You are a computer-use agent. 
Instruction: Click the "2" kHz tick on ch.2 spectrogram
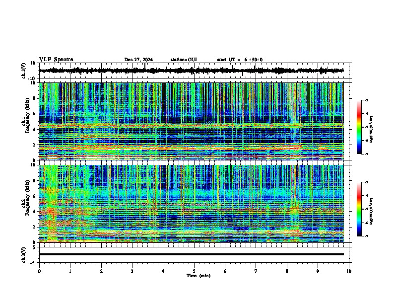coord(34,227)
